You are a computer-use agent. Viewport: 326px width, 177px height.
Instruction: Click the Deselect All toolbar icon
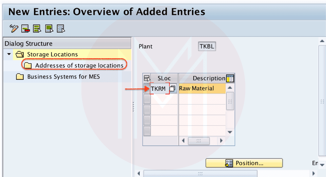pyautogui.click(x=61, y=29)
